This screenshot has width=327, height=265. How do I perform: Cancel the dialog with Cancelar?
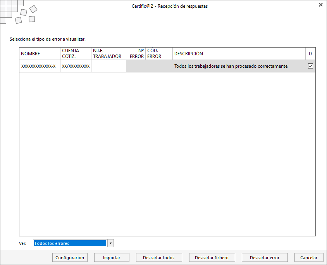tap(309, 258)
